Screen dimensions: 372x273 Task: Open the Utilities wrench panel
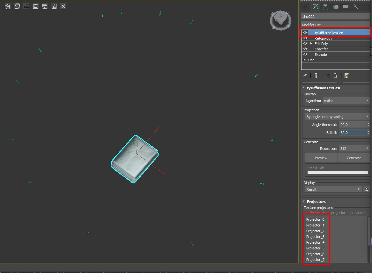356,7
